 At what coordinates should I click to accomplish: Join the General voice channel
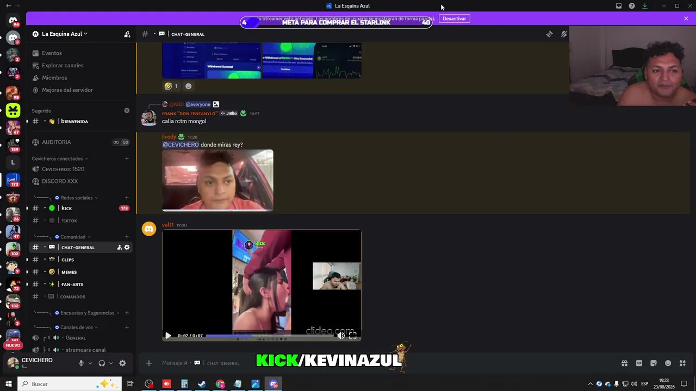82,338
